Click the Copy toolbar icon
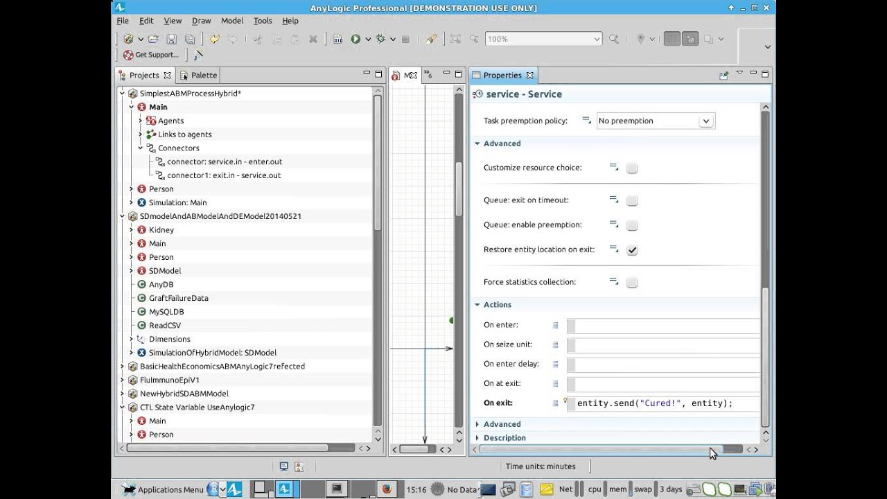The height and width of the screenshot is (499, 887). [x=276, y=40]
